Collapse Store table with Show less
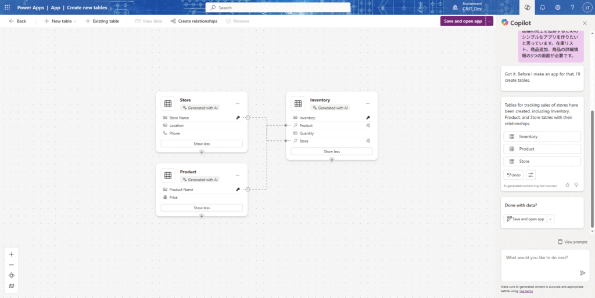 coord(202,143)
